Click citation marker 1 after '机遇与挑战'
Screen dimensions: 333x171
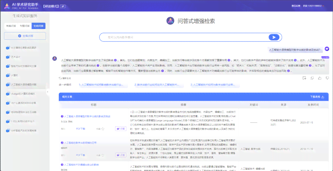(98, 66)
